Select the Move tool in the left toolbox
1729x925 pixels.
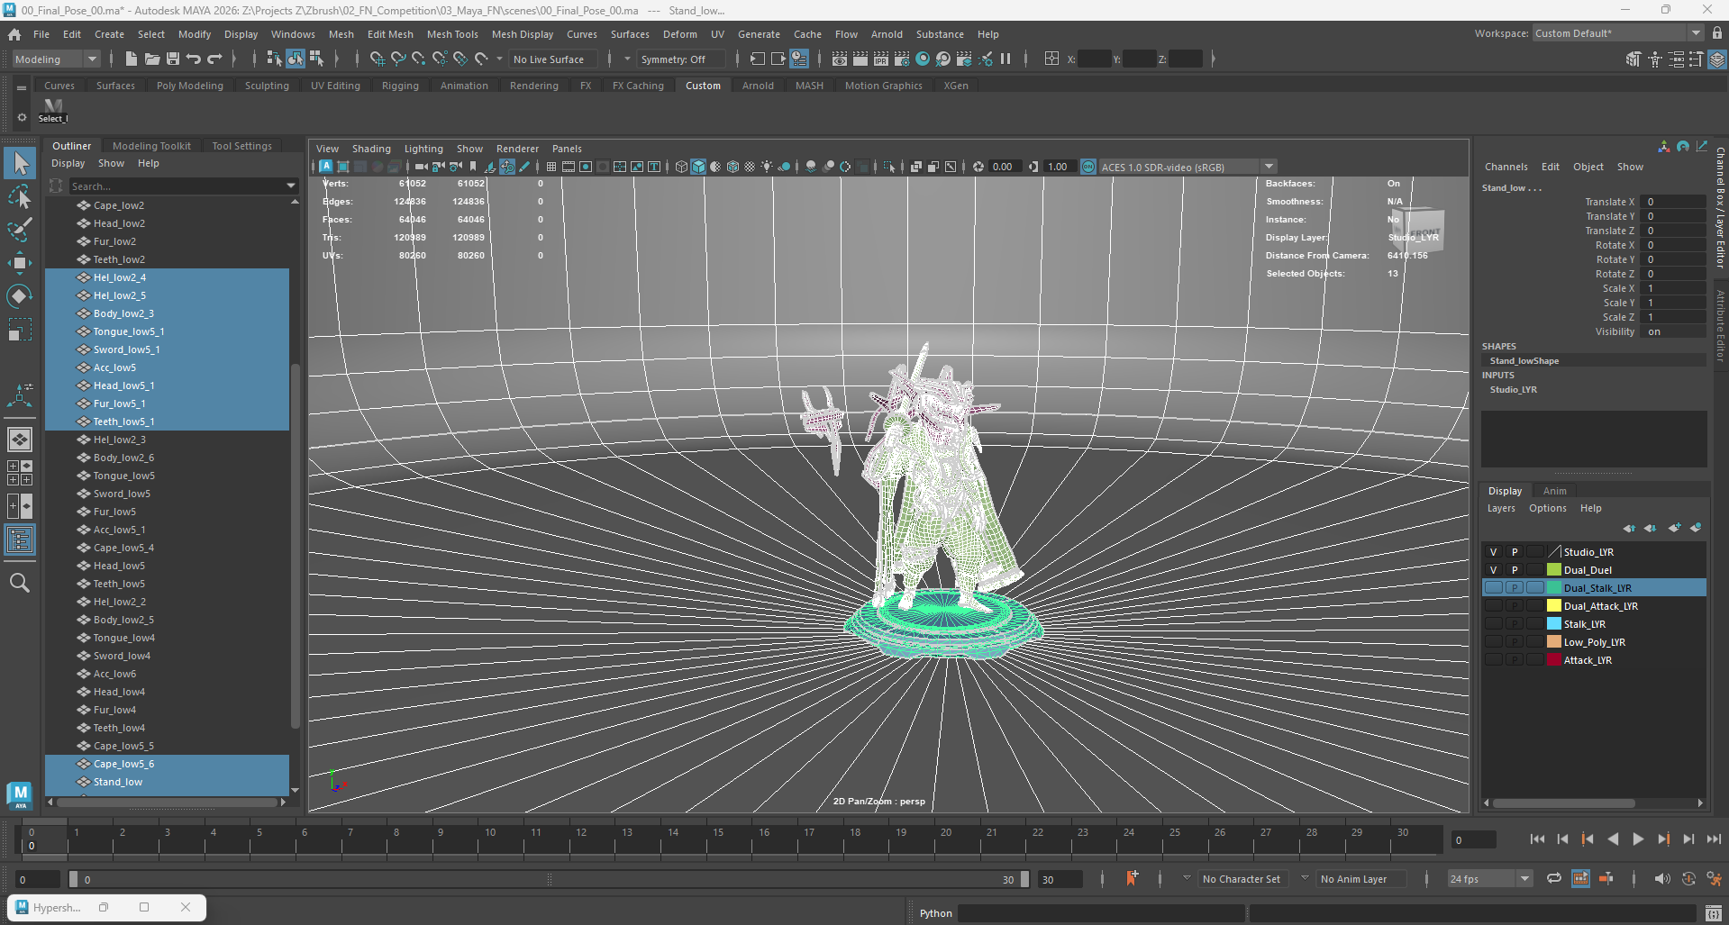pyautogui.click(x=20, y=263)
